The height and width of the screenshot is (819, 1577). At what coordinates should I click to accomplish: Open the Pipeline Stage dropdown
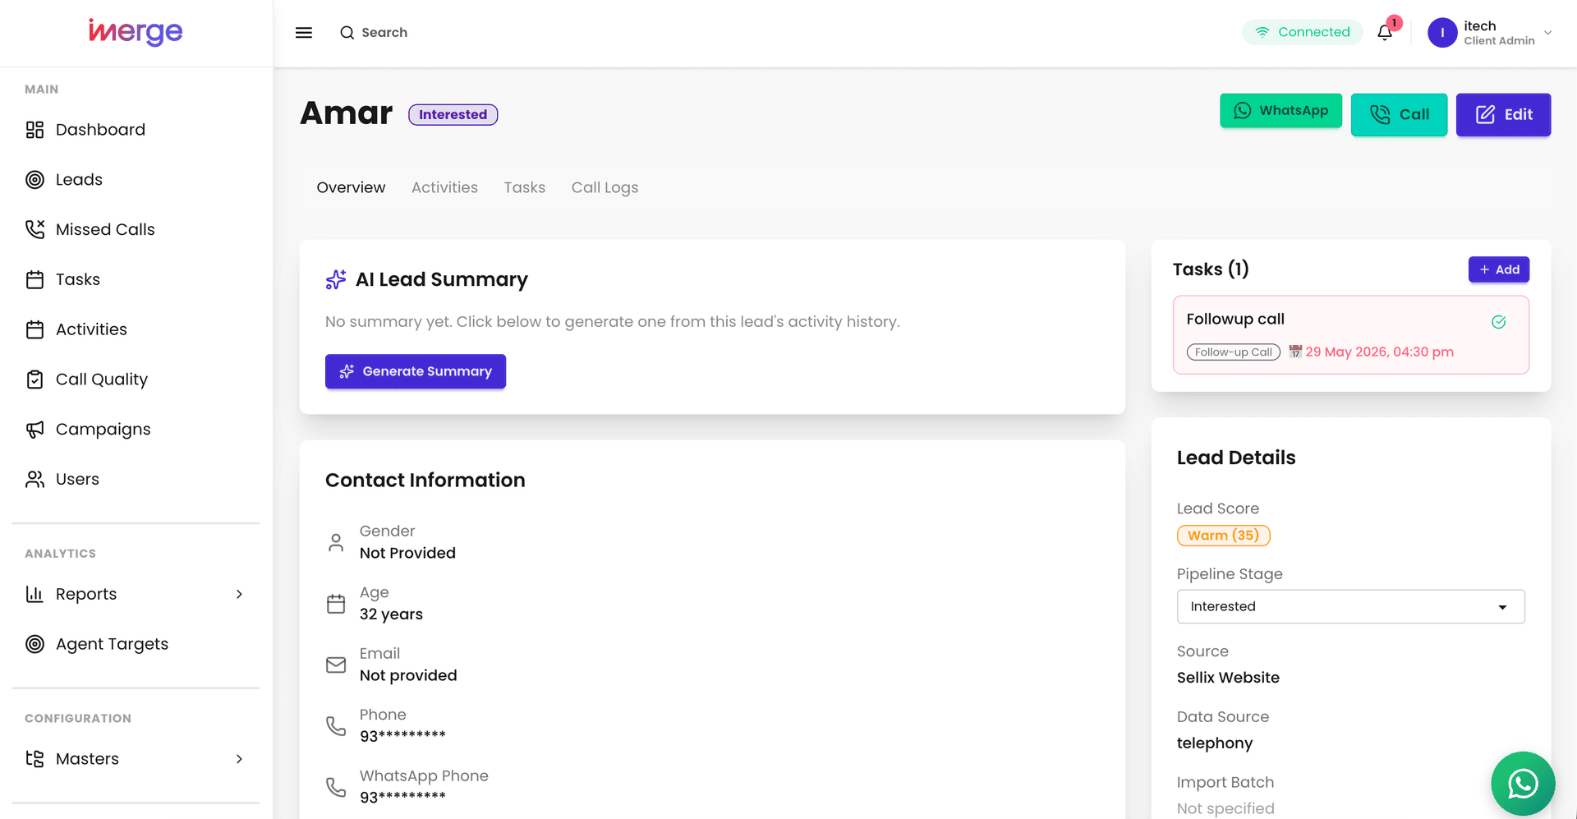click(1351, 606)
